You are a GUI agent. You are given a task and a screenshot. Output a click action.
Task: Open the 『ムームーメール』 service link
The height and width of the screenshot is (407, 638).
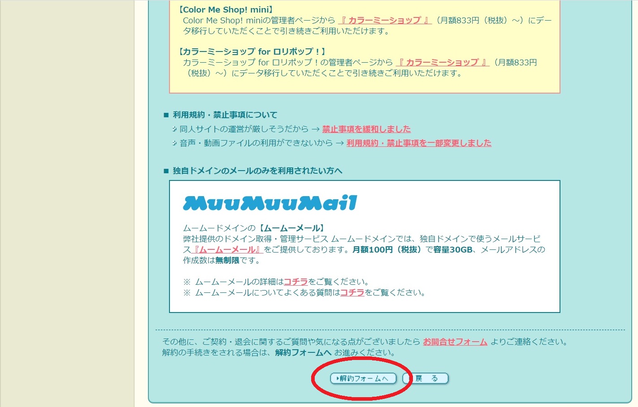(227, 250)
